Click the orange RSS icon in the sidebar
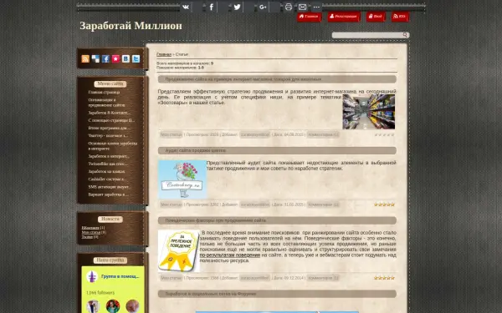The image size is (502, 313). 85,58
